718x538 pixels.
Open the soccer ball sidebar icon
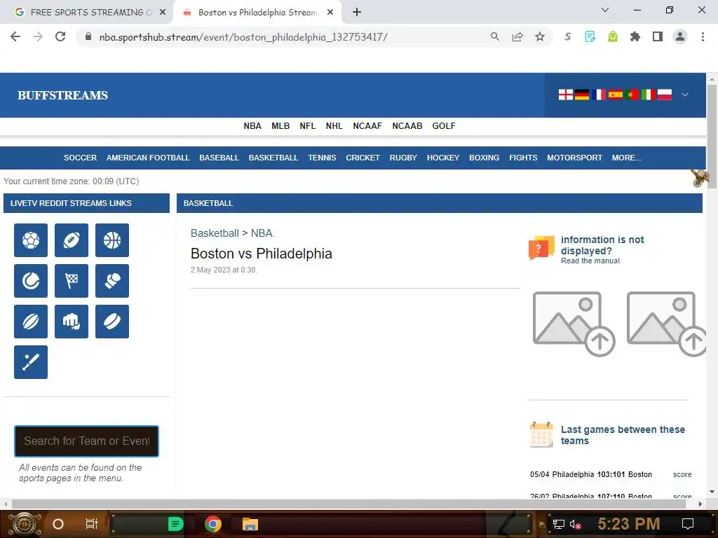[31, 240]
